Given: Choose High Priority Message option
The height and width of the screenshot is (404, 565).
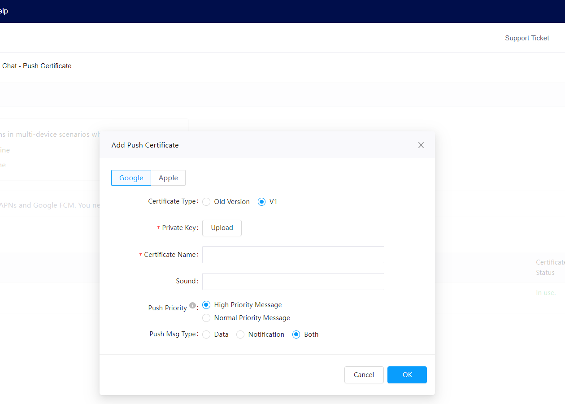Looking at the screenshot, I should pyautogui.click(x=206, y=305).
